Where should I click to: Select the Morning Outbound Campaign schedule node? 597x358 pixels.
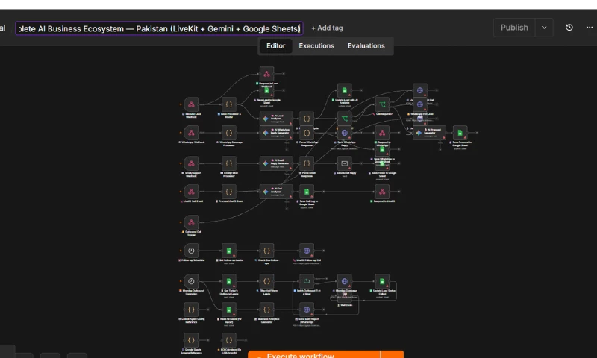click(x=191, y=281)
